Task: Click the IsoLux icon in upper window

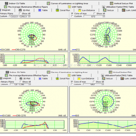Action: click(105, 10)
